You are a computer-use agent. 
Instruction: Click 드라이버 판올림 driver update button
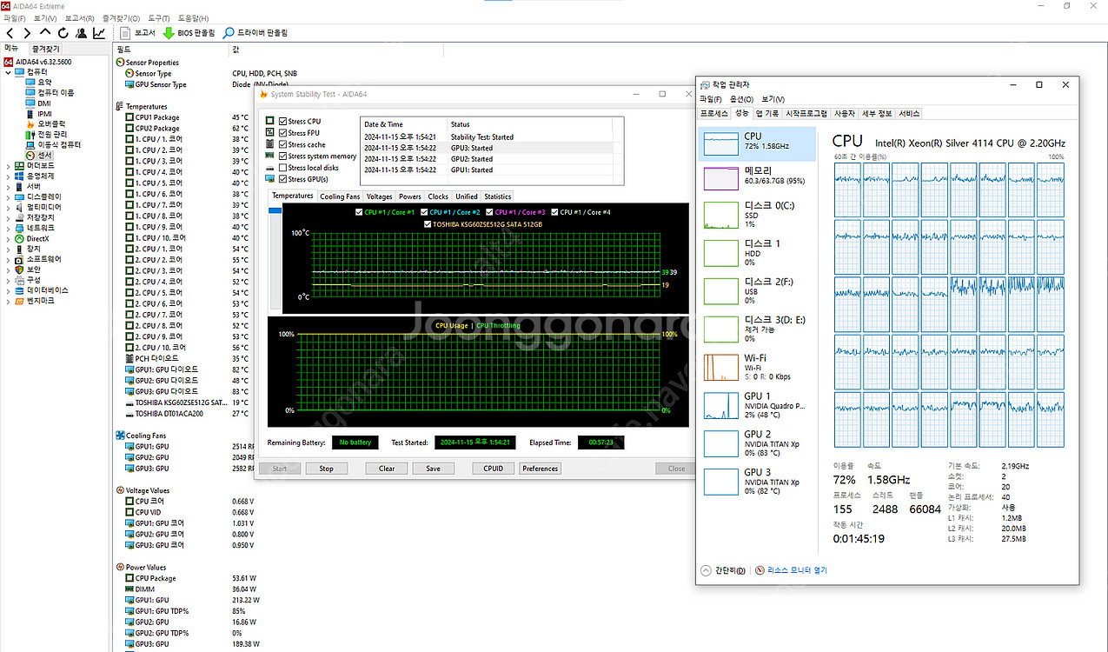click(x=255, y=33)
